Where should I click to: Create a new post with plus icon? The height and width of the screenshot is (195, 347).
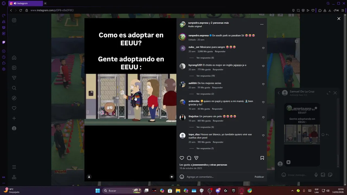(x=14, y=118)
